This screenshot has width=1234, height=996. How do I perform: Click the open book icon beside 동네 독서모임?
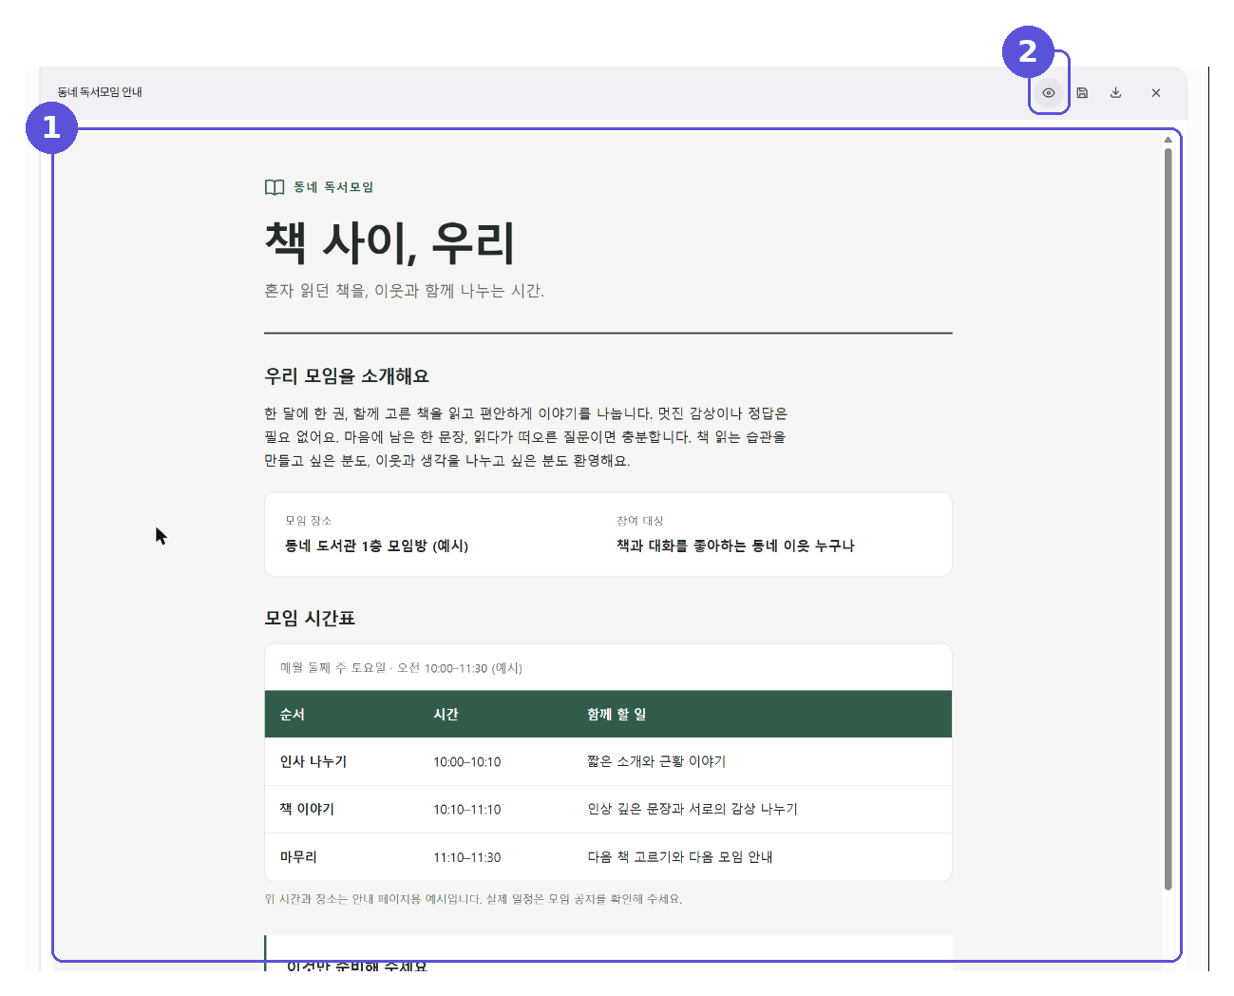click(275, 187)
